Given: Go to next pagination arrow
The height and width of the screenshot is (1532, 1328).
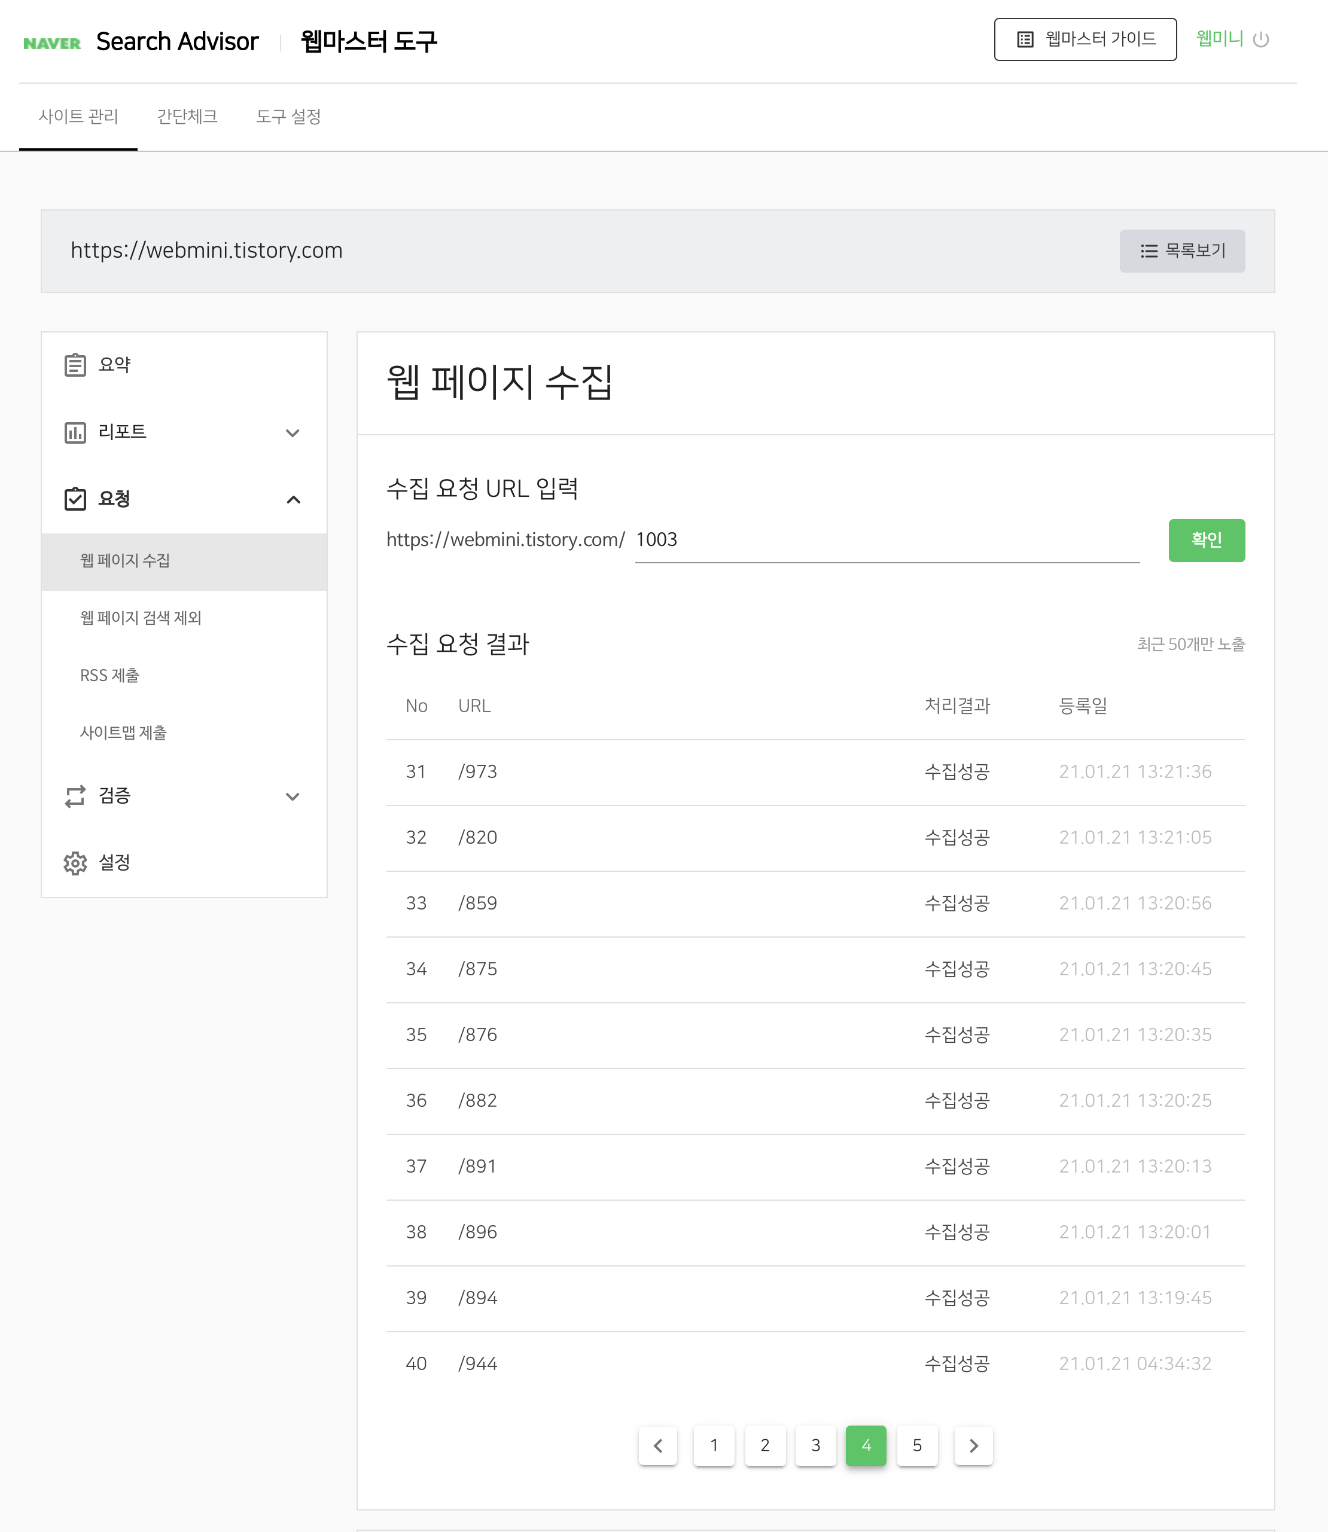Looking at the screenshot, I should pos(973,1445).
